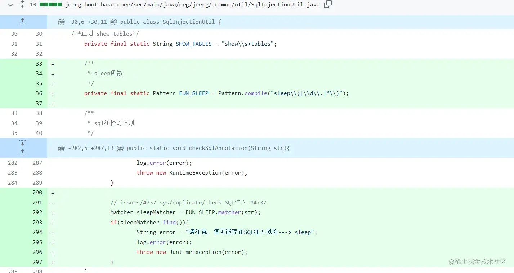Select new line number 40

click(x=39, y=133)
